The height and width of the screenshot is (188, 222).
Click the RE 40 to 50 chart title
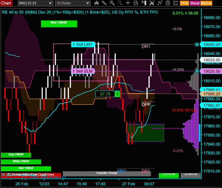(x=80, y=12)
